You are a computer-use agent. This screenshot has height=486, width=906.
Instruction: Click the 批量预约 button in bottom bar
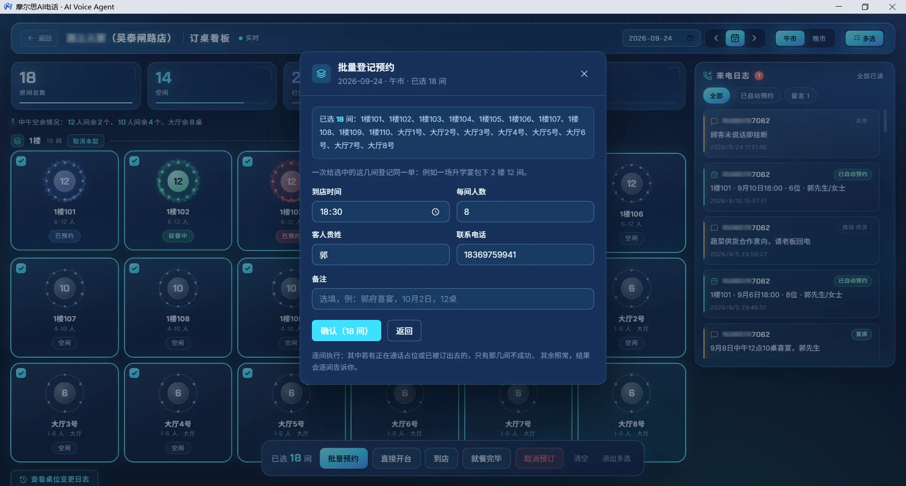pos(344,458)
